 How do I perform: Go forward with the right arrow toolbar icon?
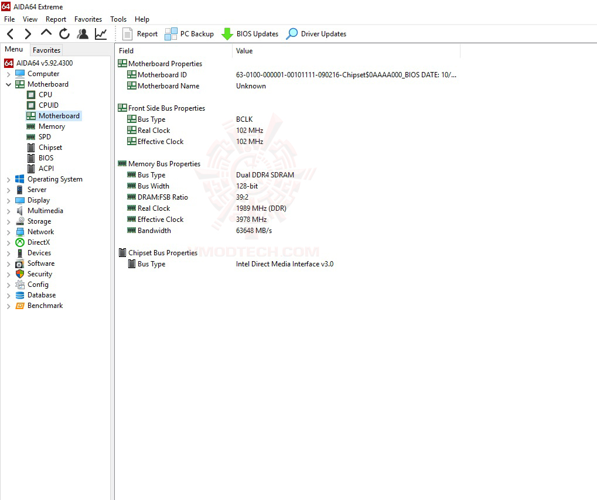point(28,34)
